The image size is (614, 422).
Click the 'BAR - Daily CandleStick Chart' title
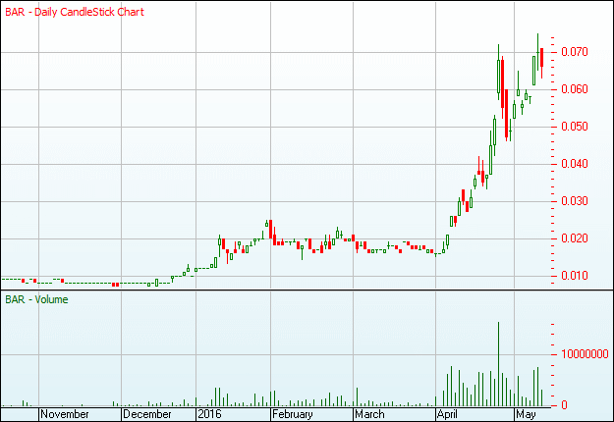click(x=75, y=12)
